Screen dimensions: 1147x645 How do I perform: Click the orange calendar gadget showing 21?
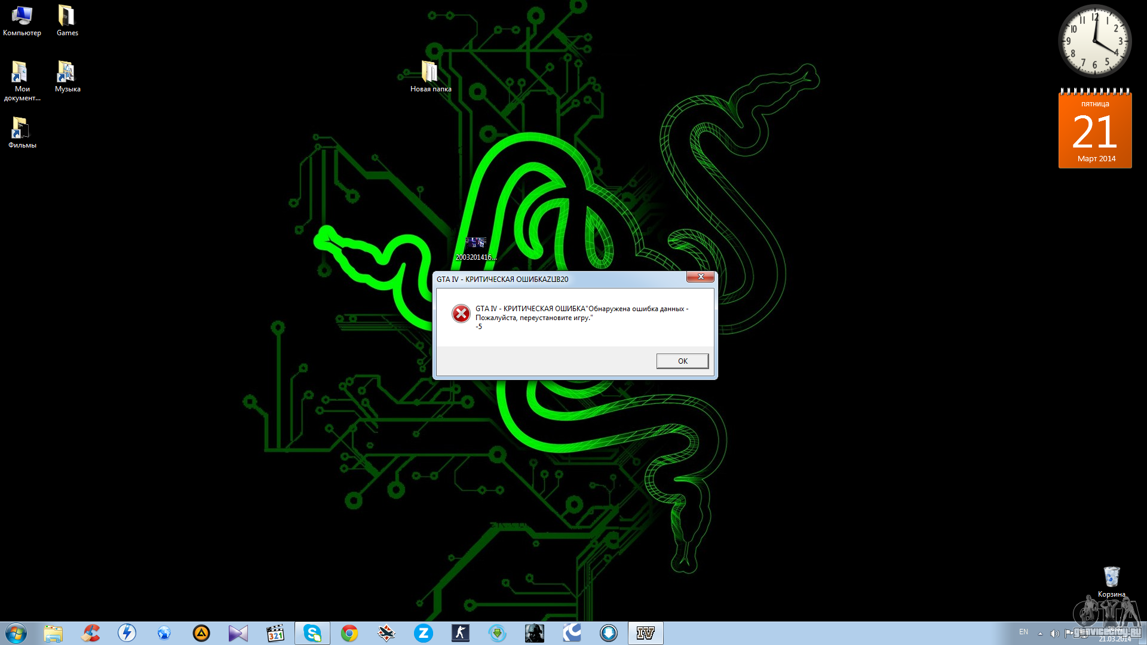(1095, 128)
